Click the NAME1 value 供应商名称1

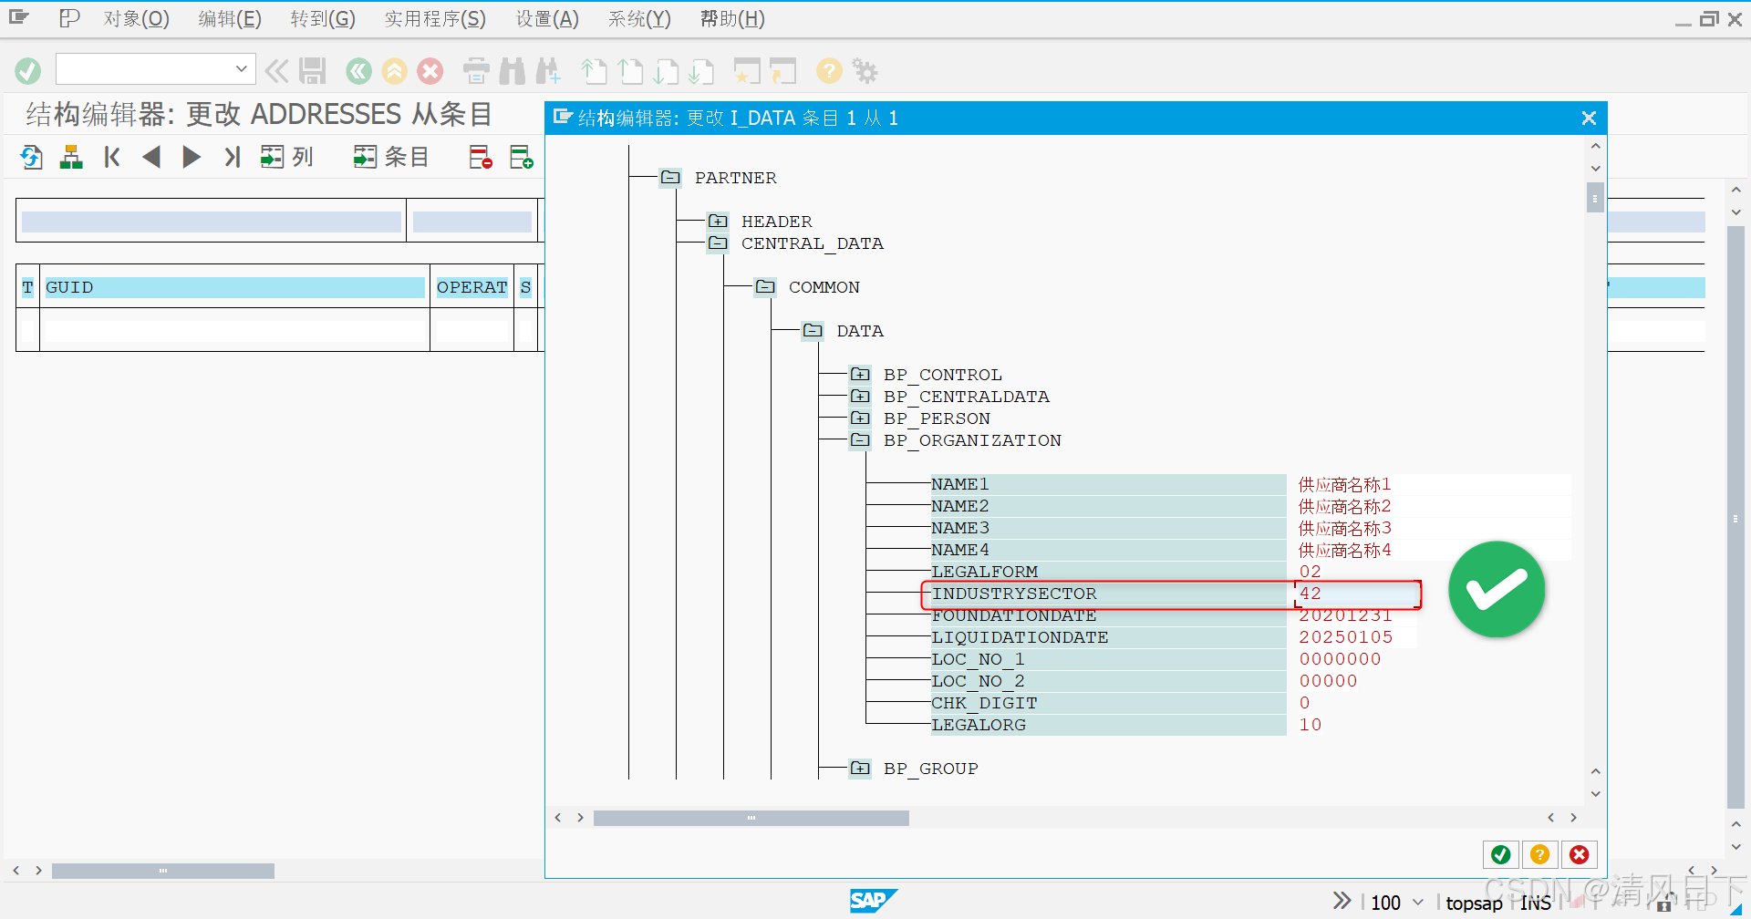pos(1344,484)
